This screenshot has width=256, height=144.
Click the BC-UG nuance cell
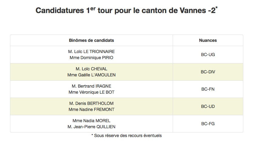click(x=208, y=55)
